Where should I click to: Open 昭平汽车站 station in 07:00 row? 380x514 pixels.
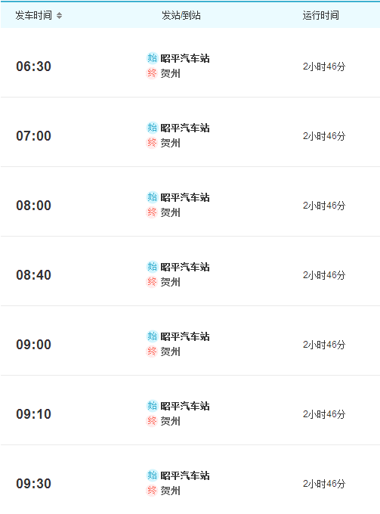[x=185, y=128]
